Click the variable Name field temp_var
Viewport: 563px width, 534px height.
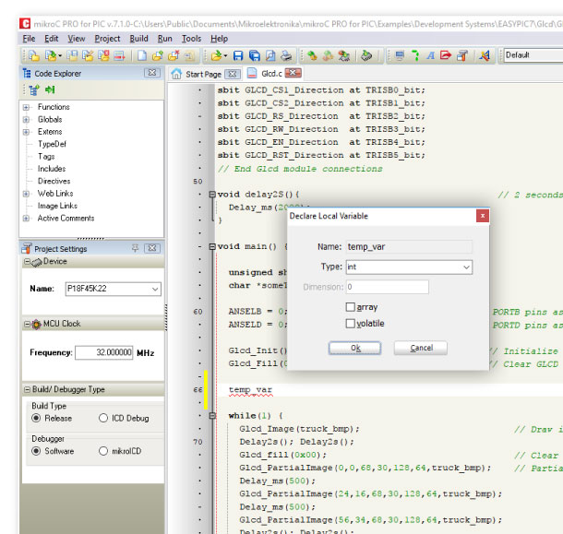(x=409, y=247)
